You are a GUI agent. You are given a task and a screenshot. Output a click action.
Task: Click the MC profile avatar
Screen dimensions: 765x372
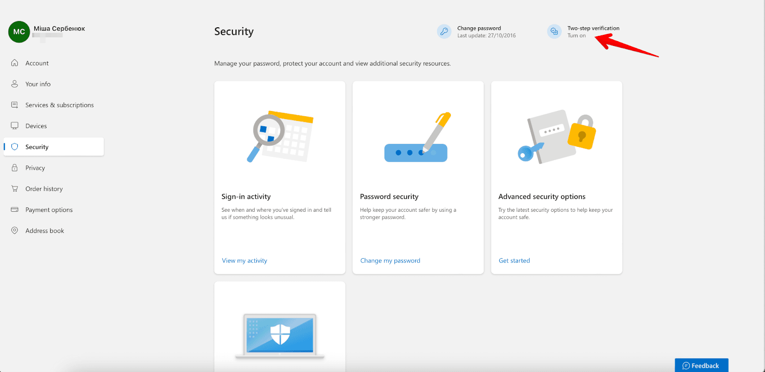click(x=19, y=32)
